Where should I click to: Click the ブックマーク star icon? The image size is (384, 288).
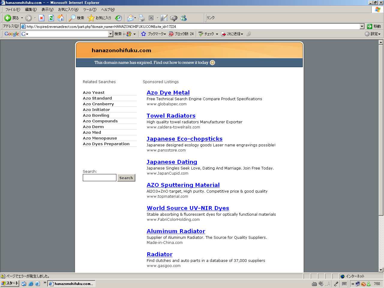(x=144, y=34)
